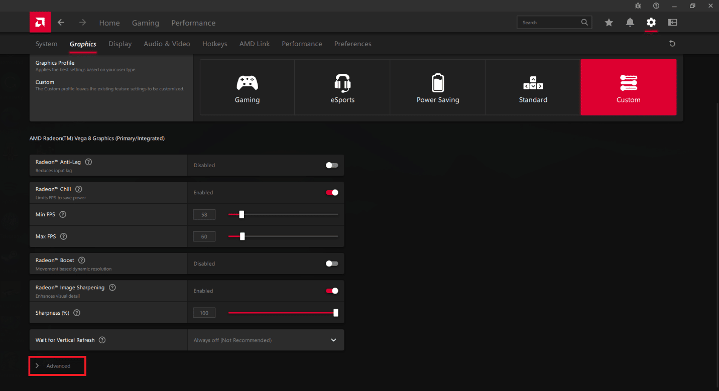
Task: Click the sidebar panel toggle icon
Action: 672,23
